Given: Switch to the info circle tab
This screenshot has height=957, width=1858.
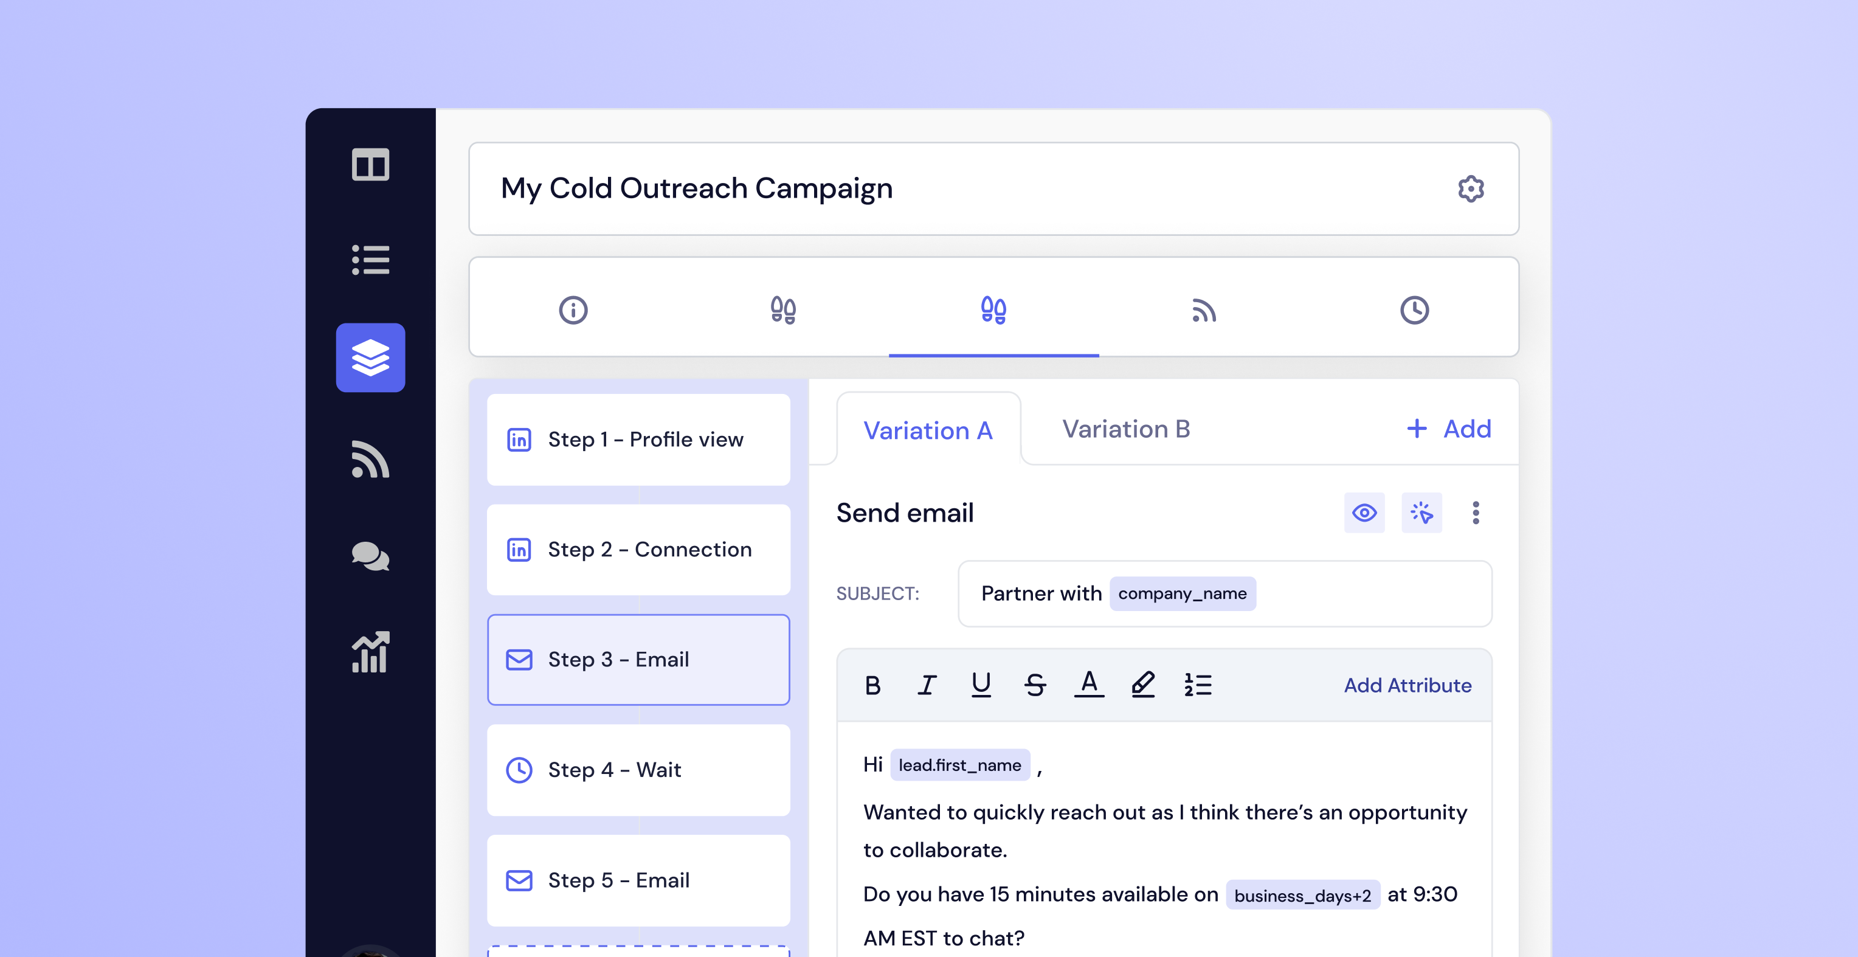Looking at the screenshot, I should [573, 310].
